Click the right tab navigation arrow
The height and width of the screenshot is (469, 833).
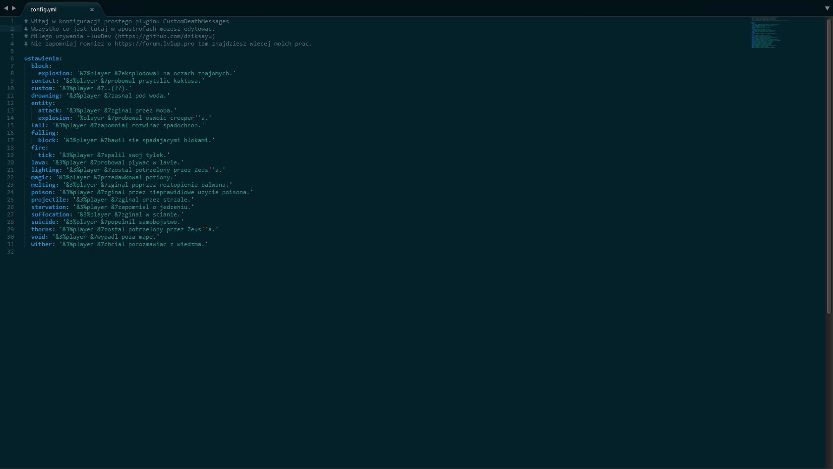tap(14, 8)
